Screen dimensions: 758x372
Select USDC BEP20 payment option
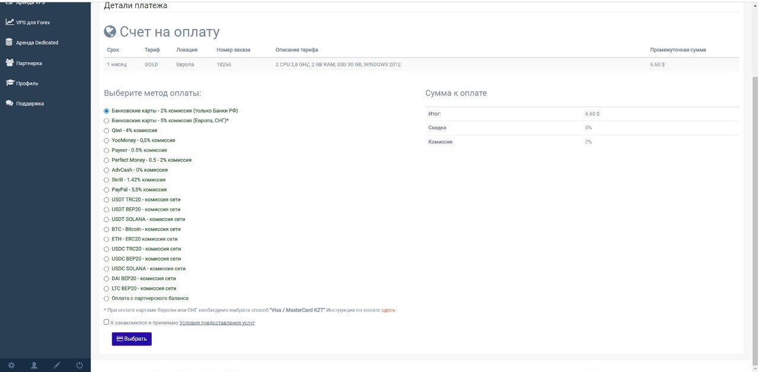tap(107, 259)
